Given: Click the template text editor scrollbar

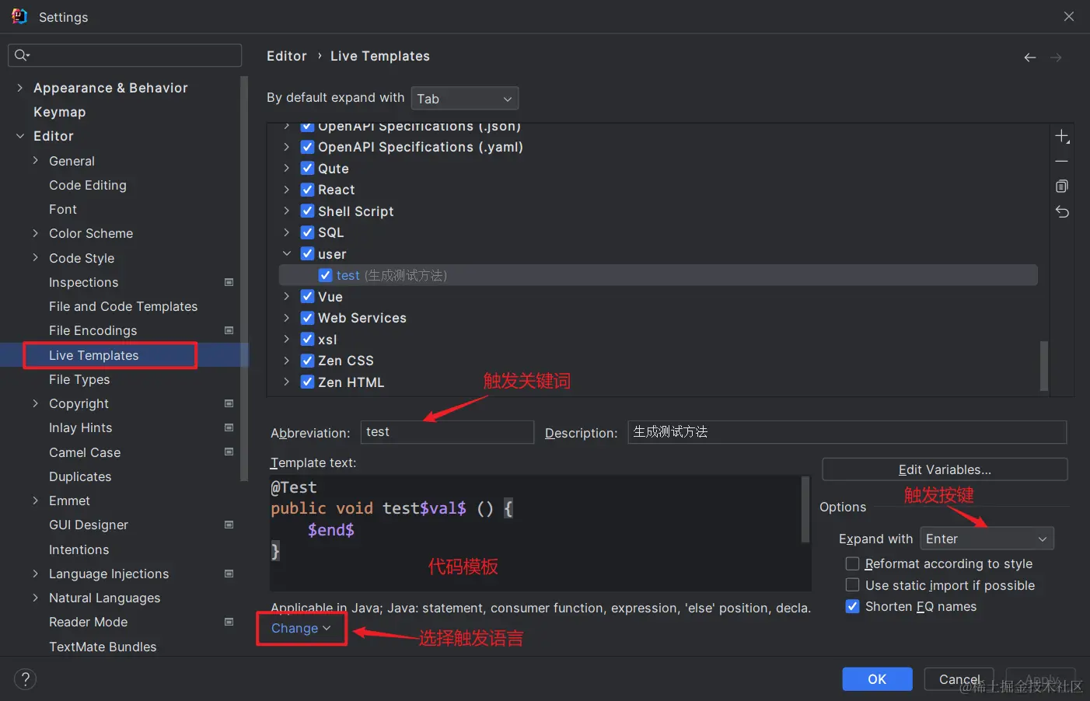Looking at the screenshot, I should (x=805, y=509).
